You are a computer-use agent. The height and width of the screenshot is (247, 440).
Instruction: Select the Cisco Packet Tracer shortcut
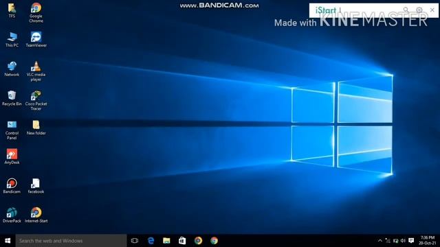click(x=36, y=101)
